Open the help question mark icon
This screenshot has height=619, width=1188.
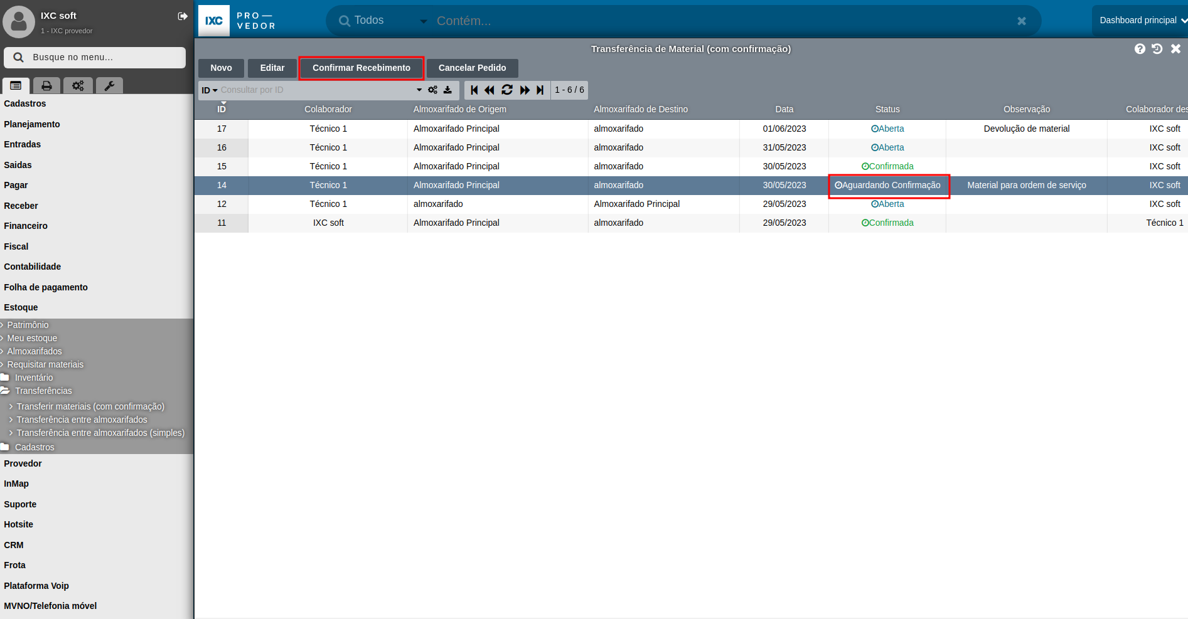click(x=1140, y=49)
